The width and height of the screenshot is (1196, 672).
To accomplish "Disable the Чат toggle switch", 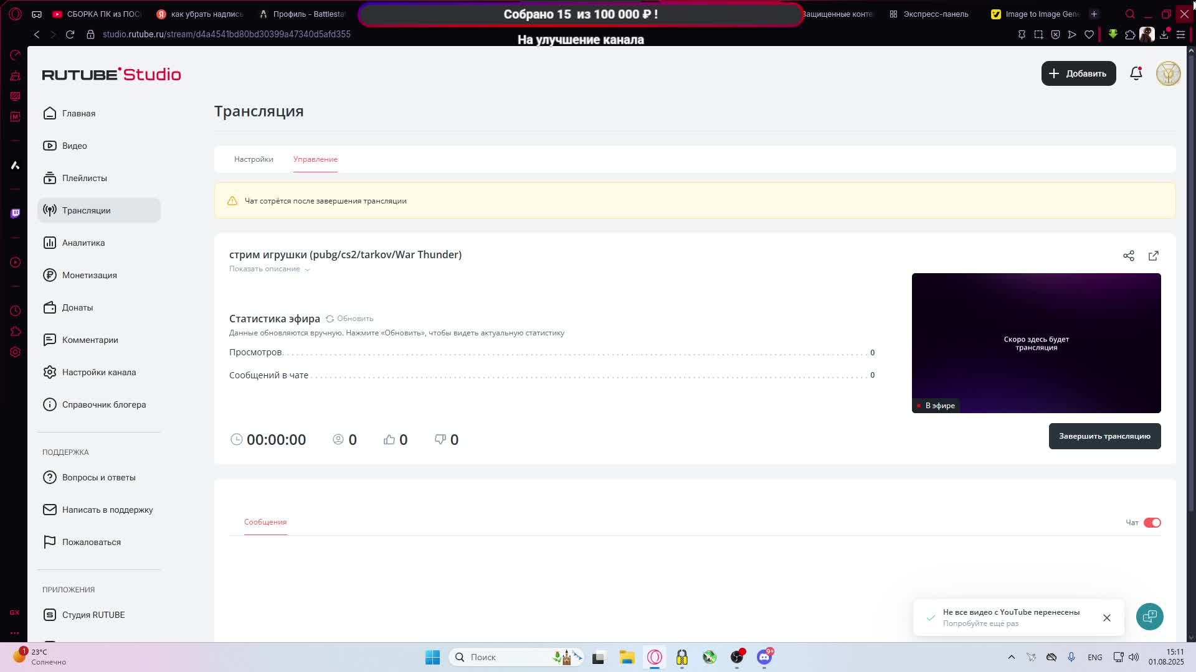I will [x=1152, y=523].
